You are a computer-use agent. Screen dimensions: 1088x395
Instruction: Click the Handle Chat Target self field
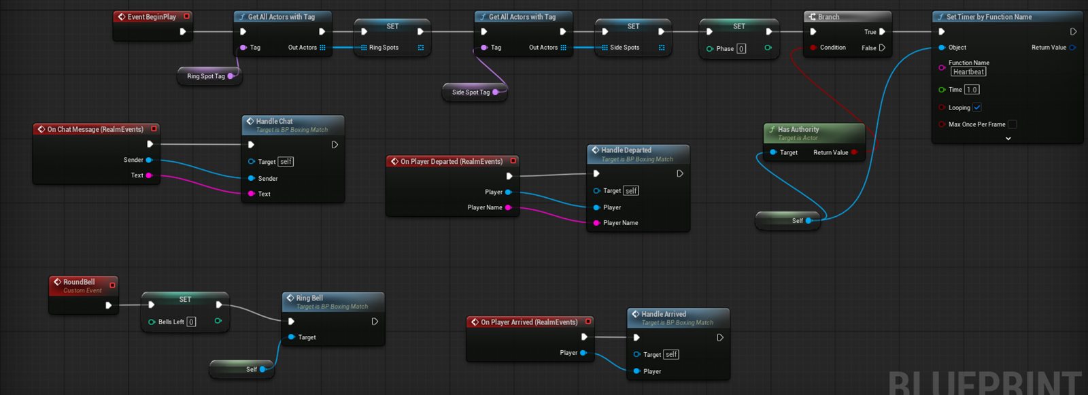coord(286,162)
